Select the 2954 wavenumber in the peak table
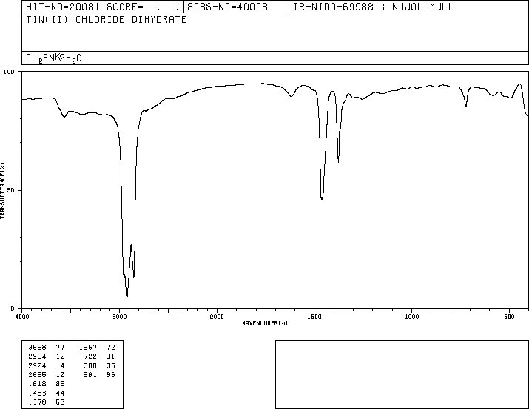This screenshot has height=409, width=529. [x=37, y=356]
